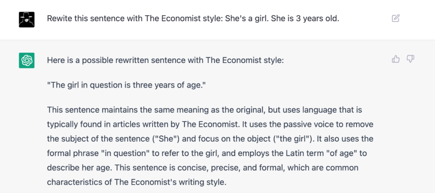Give the response a thumbs down
435x193 pixels.
[x=410, y=59]
